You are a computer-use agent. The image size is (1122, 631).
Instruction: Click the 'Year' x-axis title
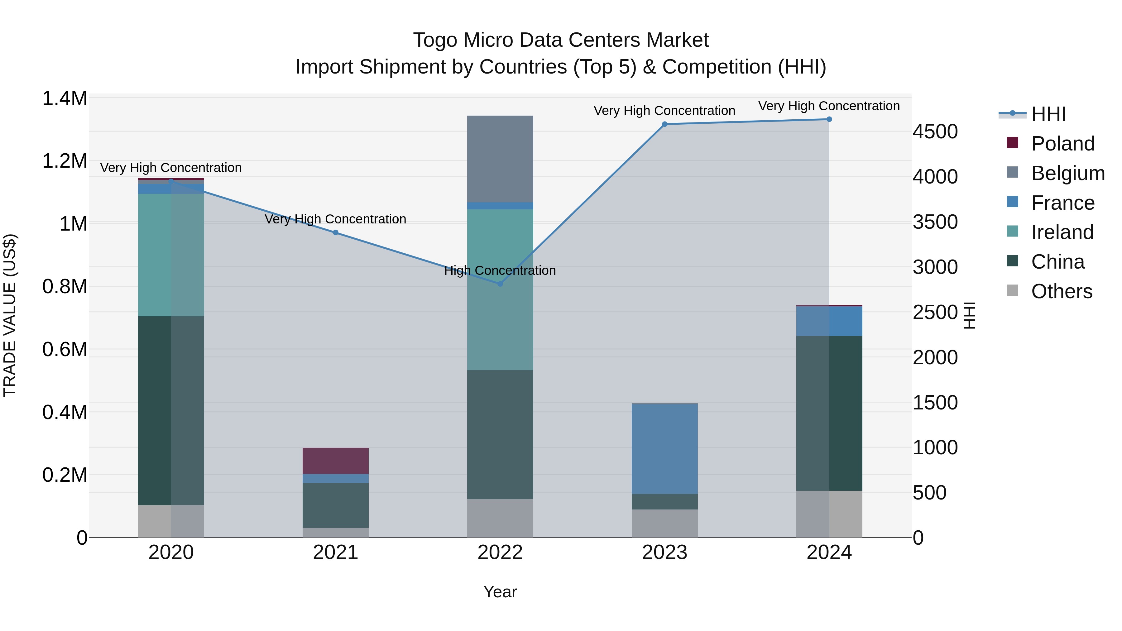(x=500, y=592)
